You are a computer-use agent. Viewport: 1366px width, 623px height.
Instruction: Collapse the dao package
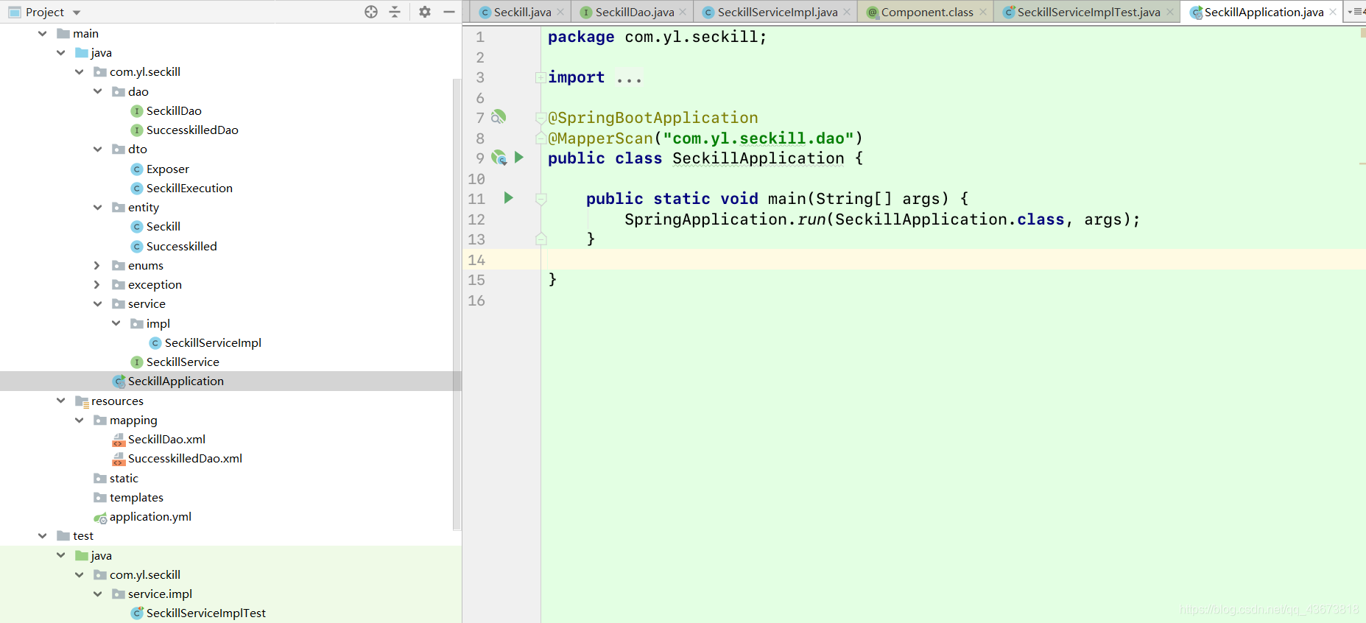[x=98, y=91]
